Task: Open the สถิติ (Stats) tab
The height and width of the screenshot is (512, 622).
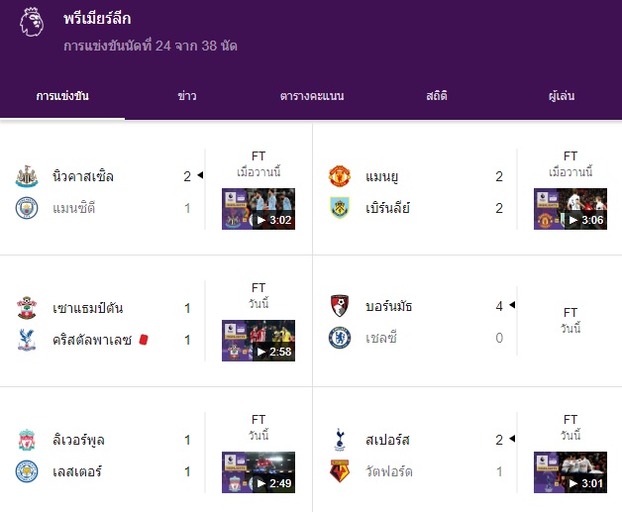Action: [437, 96]
